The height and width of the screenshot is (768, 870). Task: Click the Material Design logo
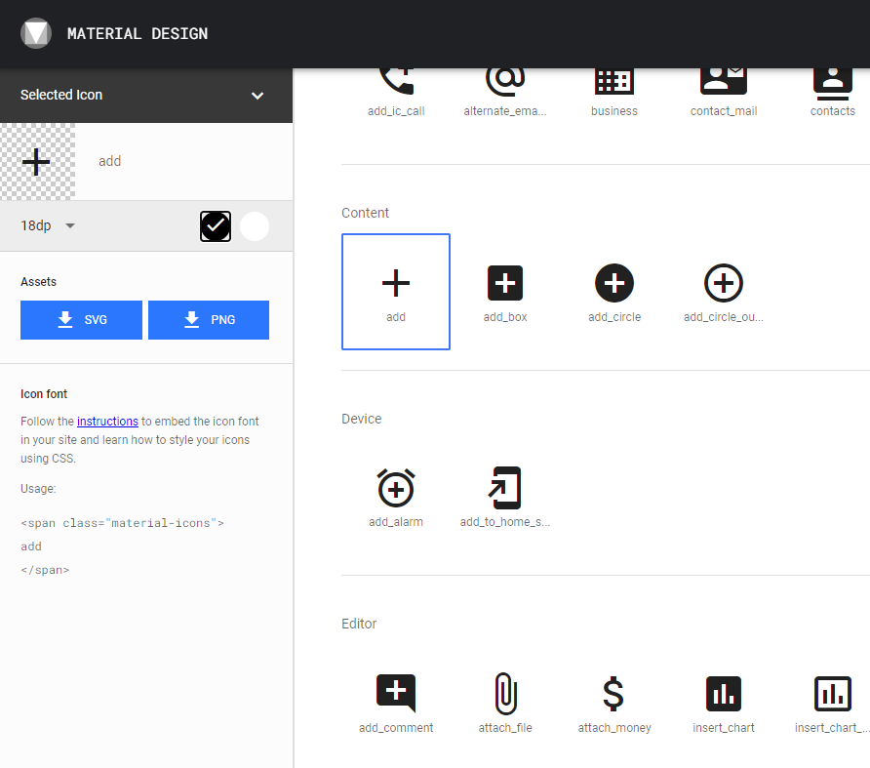36,33
